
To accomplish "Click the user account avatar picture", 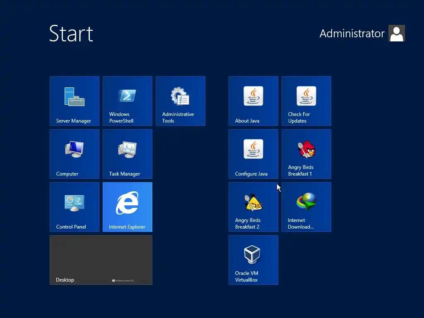I will point(396,33).
